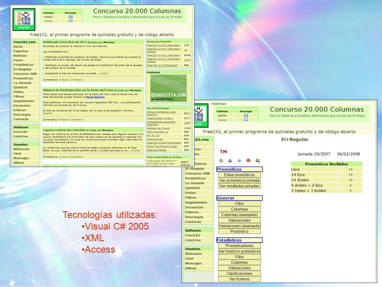Screen dimensions: 382x287
Task: Click the Free1X2 smiley logo in the home page screenshot
Action: click(24, 20)
